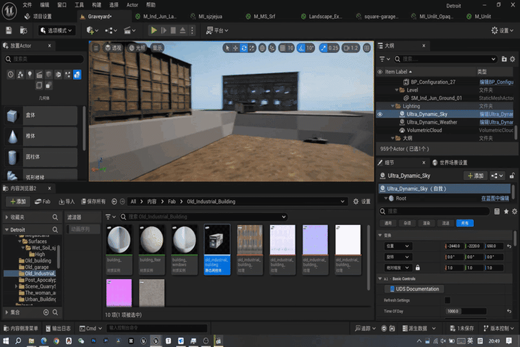Click the 椎体 cone geometry entry
Viewport: 520px width, 347px height.
[x=41, y=136]
